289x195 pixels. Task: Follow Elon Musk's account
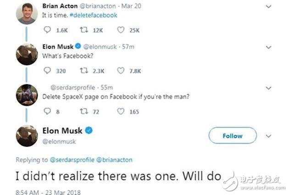pos(233,136)
